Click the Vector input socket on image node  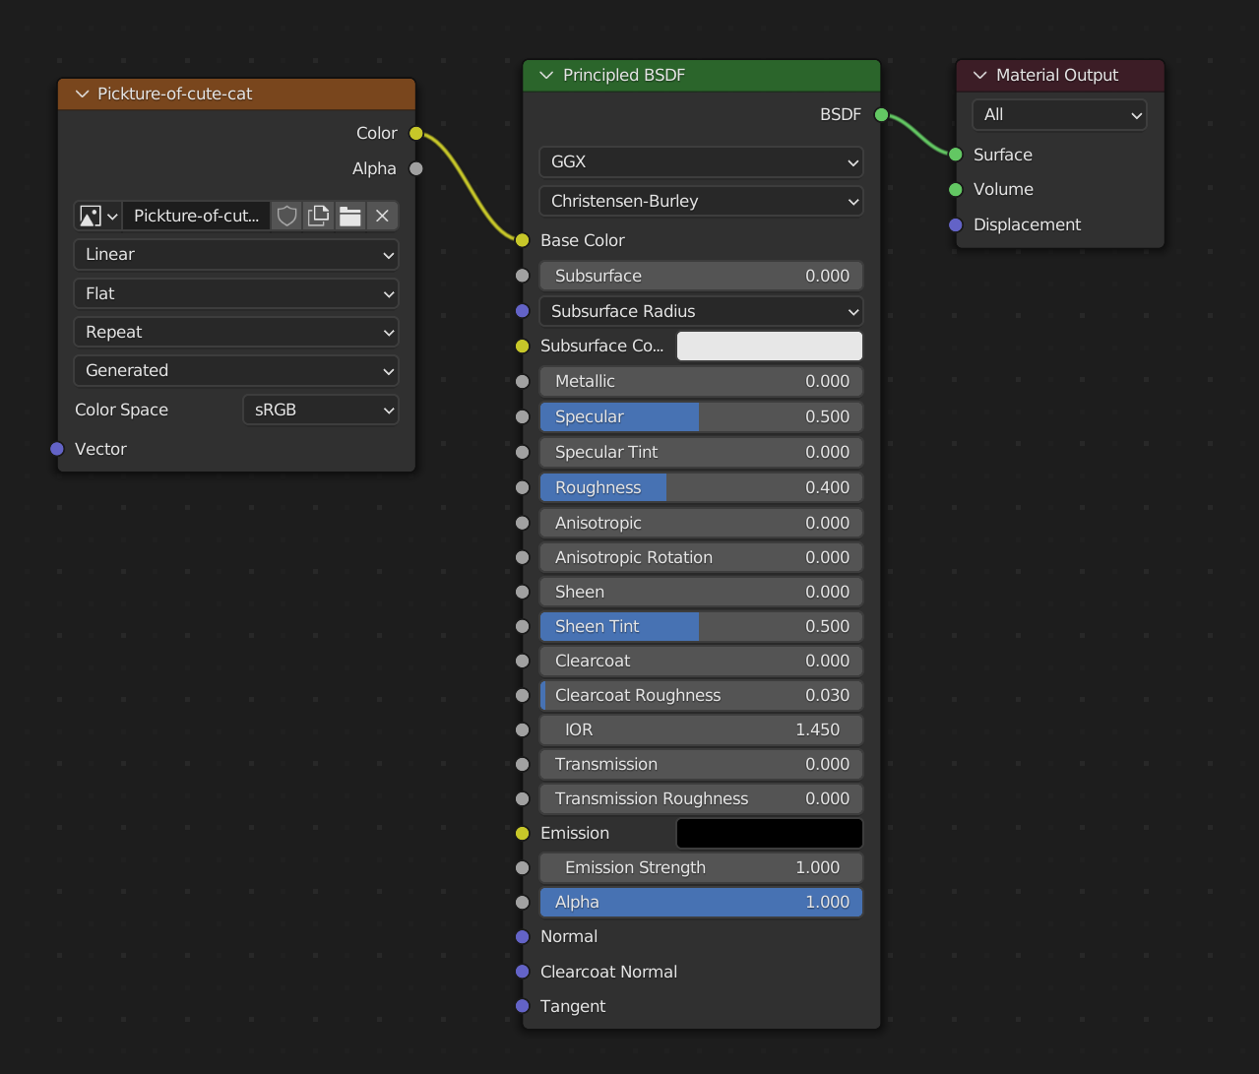(57, 449)
